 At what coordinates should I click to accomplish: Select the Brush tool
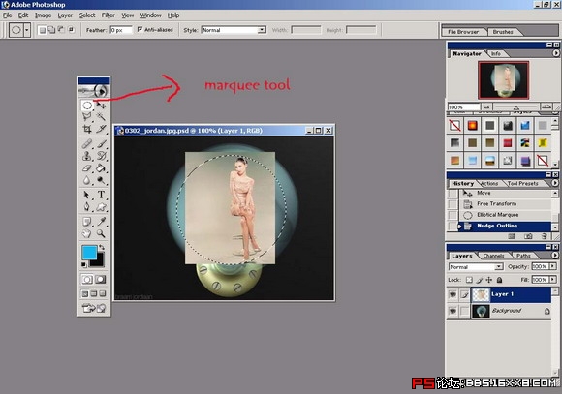point(102,144)
